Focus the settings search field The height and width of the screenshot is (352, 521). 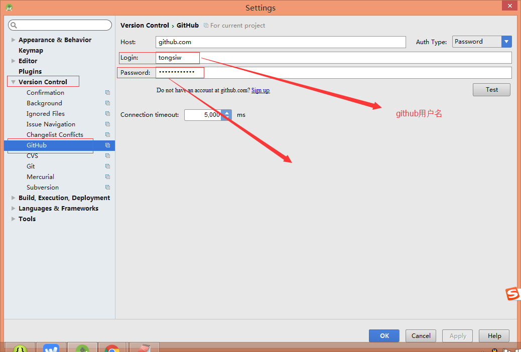click(x=60, y=25)
